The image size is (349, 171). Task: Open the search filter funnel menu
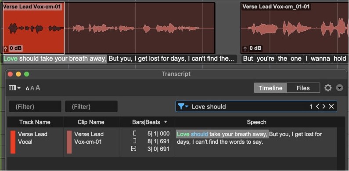click(183, 106)
